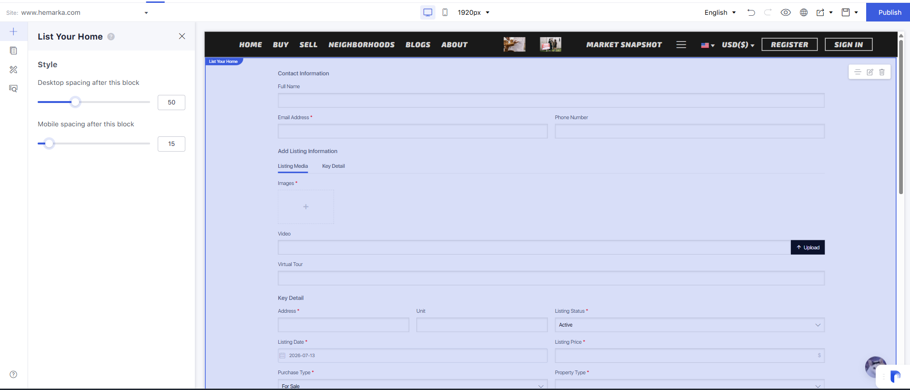Viewport: 910px width, 390px height.
Task: Click the Virtual Tour input field
Action: pyautogui.click(x=551, y=278)
